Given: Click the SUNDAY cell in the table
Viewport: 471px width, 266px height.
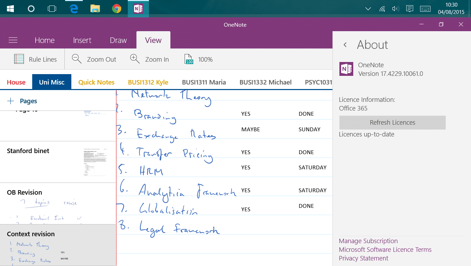Looking at the screenshot, I should [x=309, y=129].
